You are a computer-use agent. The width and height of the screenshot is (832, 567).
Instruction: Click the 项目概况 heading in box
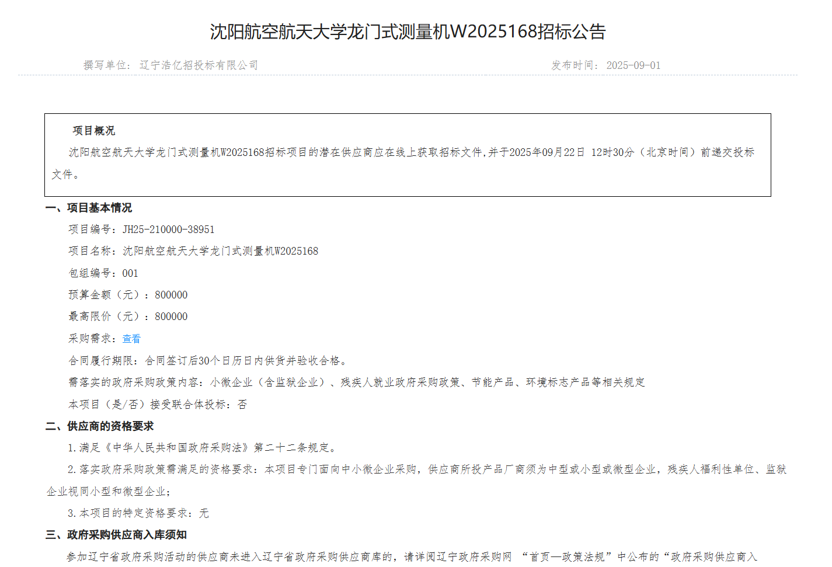(x=93, y=131)
